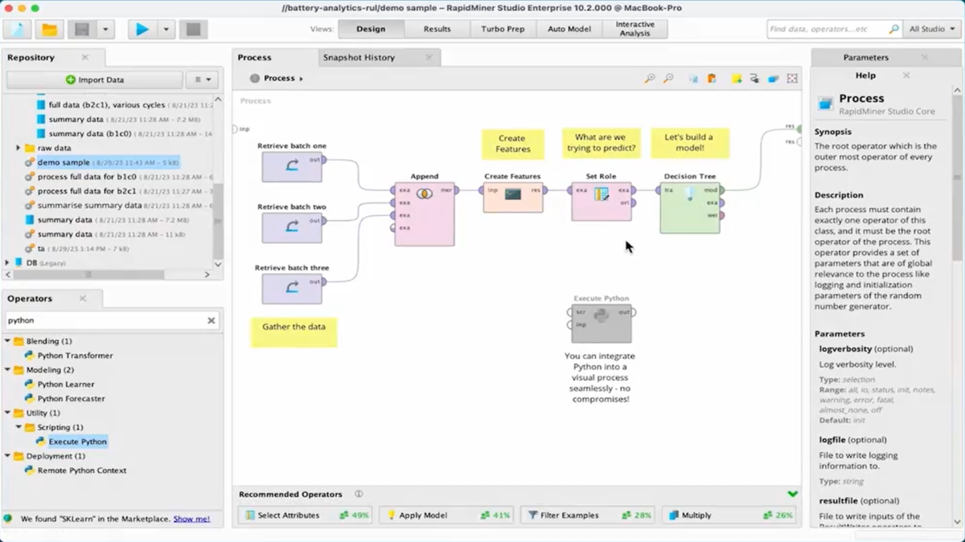
Task: Open the Interactive Analysis view
Action: click(x=635, y=29)
